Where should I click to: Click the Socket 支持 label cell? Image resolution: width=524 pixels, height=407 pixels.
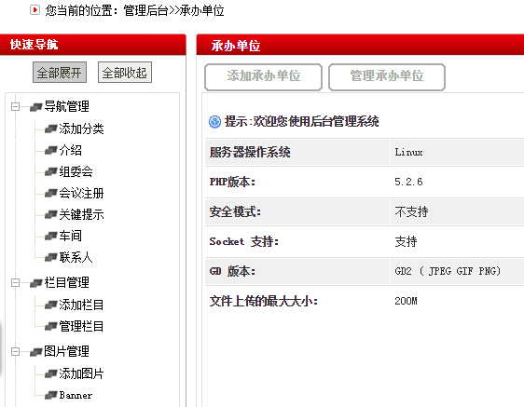(297, 241)
